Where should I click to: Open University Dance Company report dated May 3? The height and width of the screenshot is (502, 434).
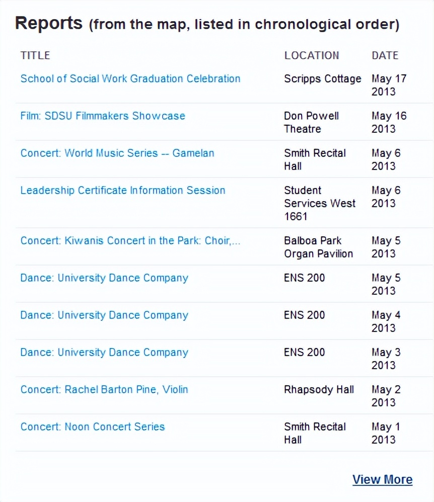click(x=104, y=352)
